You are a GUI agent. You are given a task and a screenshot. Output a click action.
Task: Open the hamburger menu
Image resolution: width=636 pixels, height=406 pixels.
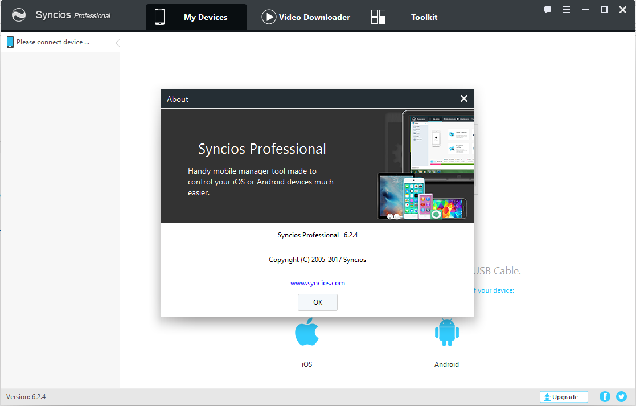tap(567, 10)
